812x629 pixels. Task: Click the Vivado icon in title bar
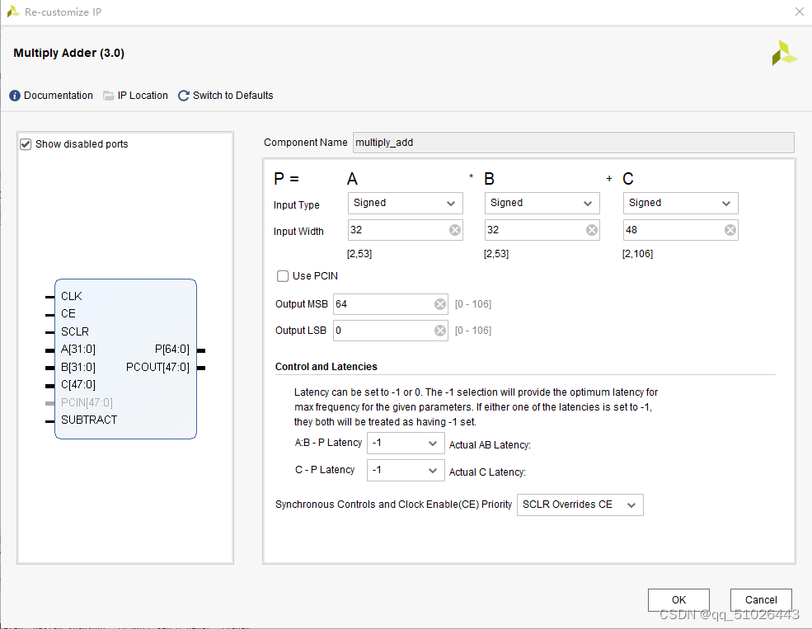coord(13,12)
